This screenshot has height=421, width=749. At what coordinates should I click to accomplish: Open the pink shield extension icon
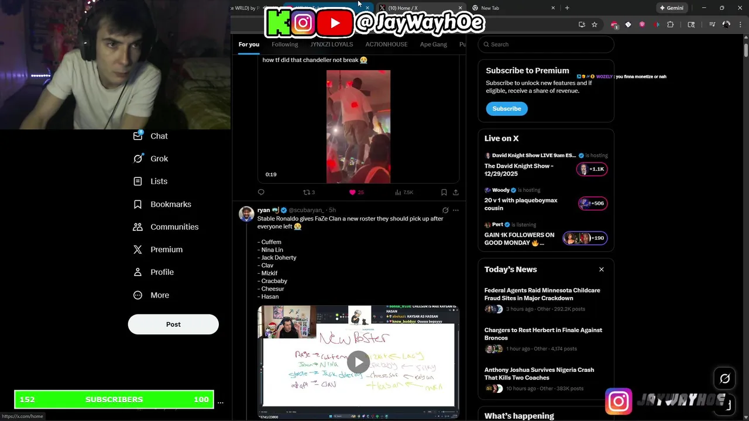click(x=642, y=25)
